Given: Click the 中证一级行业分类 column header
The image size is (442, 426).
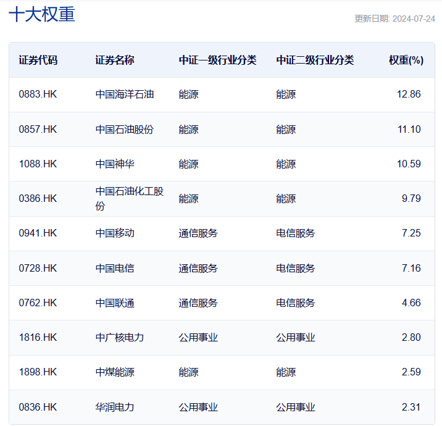Looking at the screenshot, I should [x=217, y=60].
